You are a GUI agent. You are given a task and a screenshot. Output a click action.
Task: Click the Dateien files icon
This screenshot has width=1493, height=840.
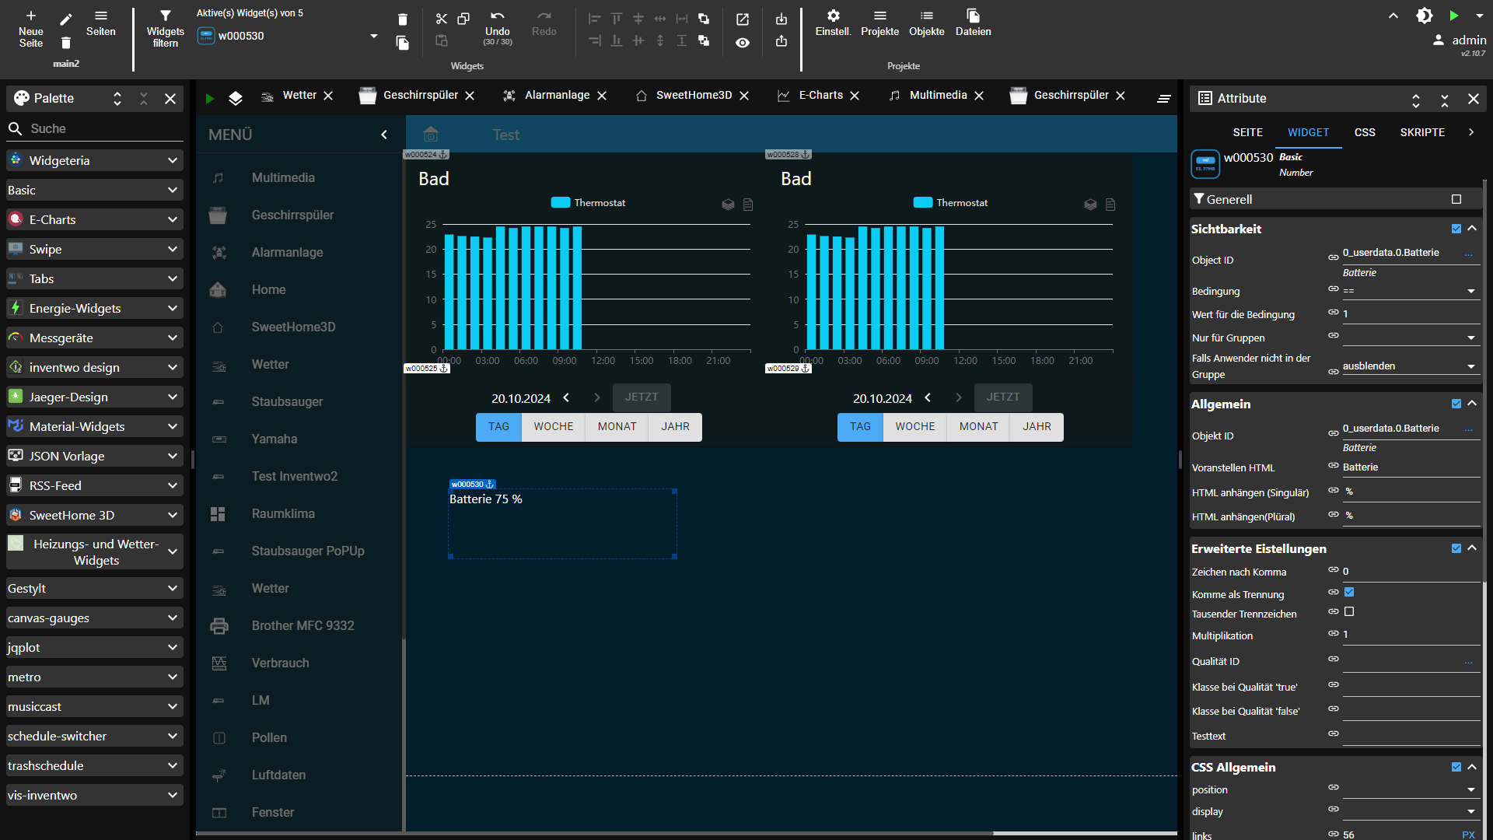[973, 16]
